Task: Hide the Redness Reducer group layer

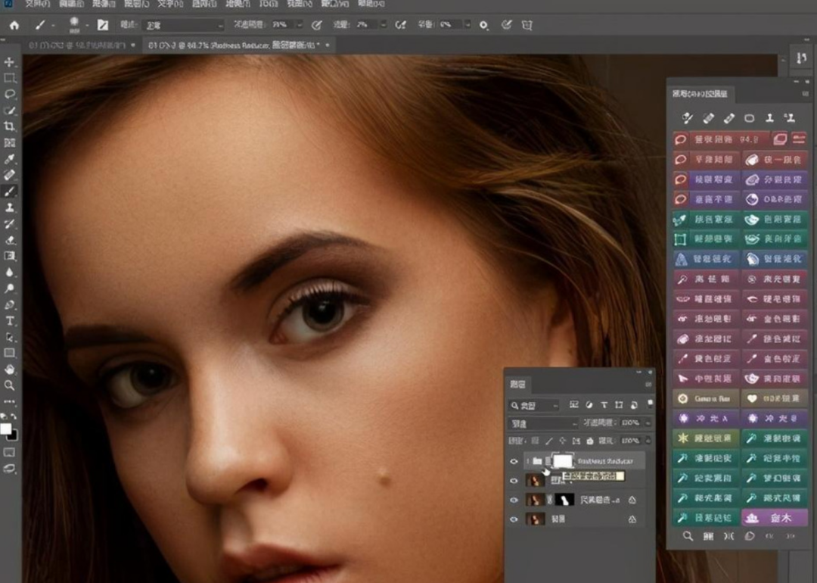Action: tap(514, 461)
